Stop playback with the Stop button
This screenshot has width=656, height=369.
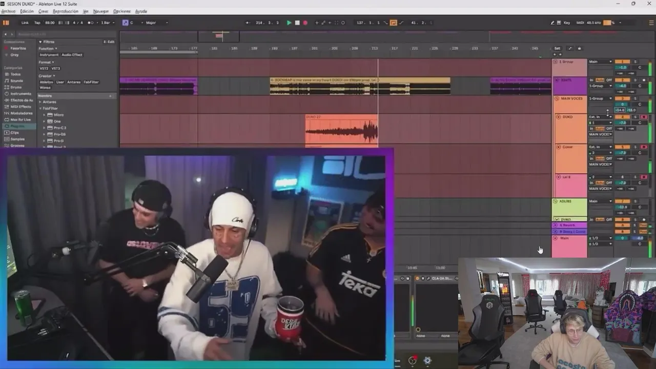(297, 23)
